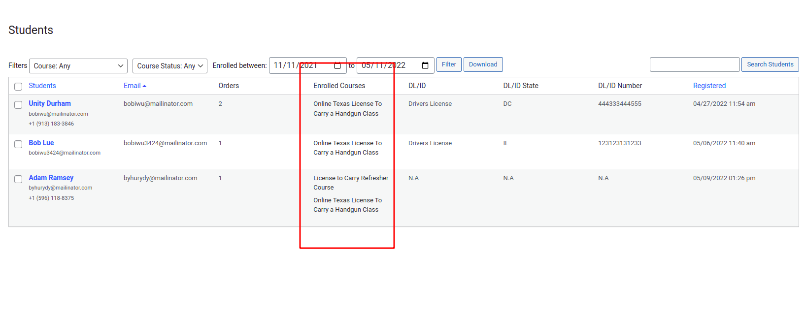Focus the student search text field

coord(695,64)
